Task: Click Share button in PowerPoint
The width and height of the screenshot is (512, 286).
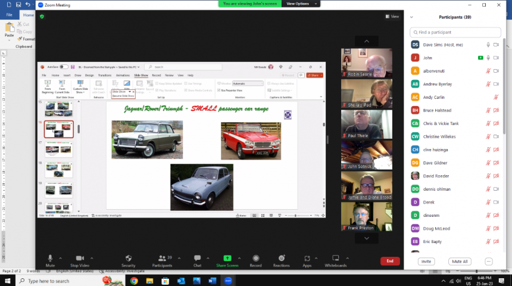Action: (315, 75)
